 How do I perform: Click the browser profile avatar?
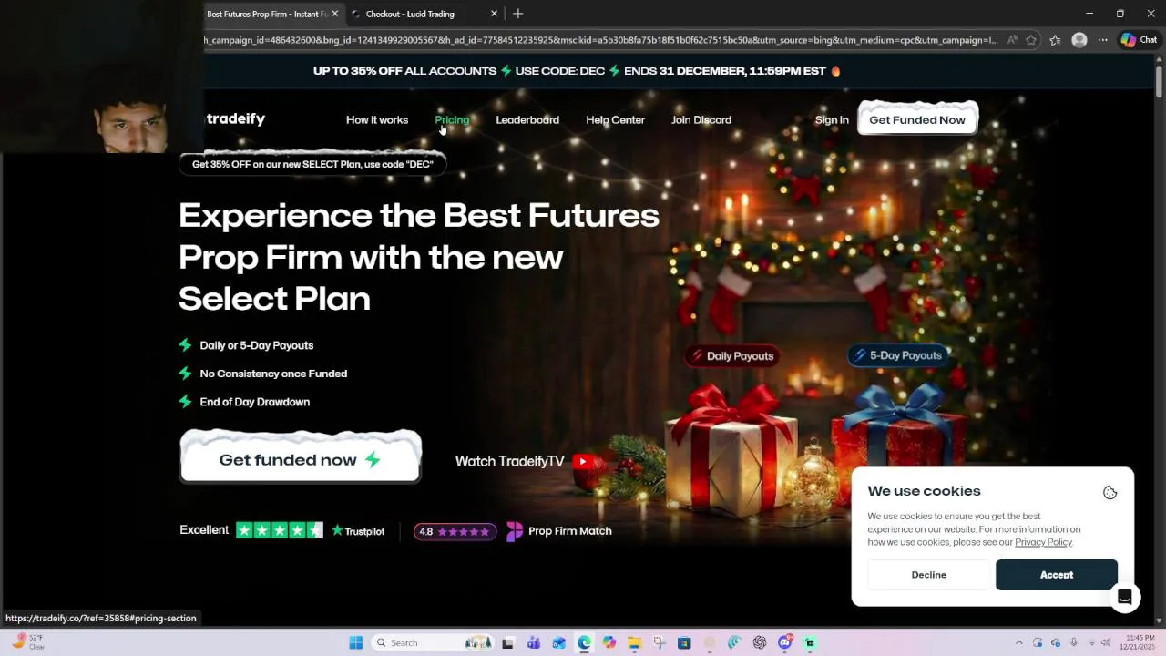click(1079, 40)
